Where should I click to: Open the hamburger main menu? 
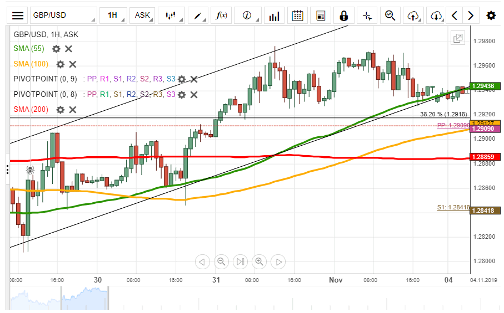pos(18,16)
